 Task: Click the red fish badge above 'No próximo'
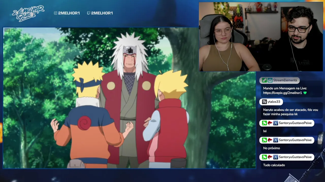pyautogui.click(x=270, y=140)
